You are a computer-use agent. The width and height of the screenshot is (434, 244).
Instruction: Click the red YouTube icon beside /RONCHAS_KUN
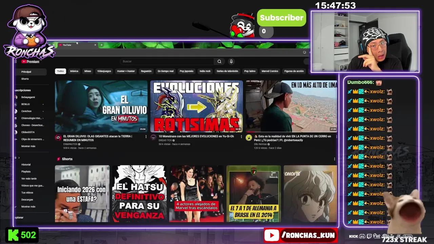[x=272, y=236]
